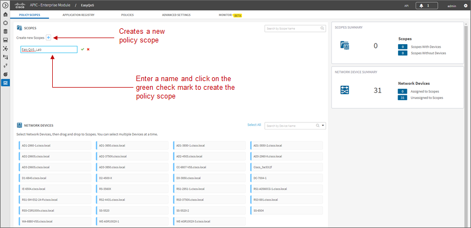Switch to the Policies tab
The height and width of the screenshot is (228, 471).
[x=127, y=15]
